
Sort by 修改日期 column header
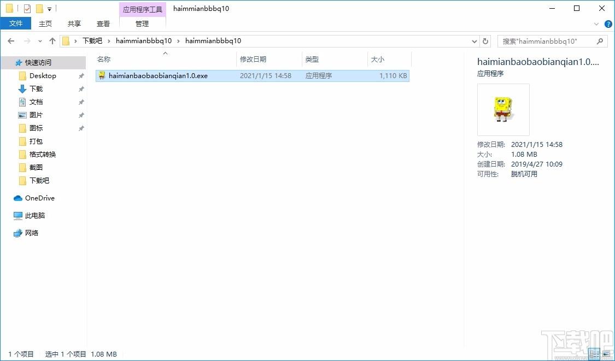pyautogui.click(x=269, y=59)
